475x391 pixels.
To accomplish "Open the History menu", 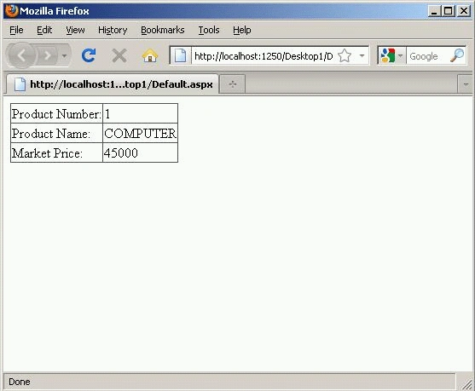I will (113, 30).
